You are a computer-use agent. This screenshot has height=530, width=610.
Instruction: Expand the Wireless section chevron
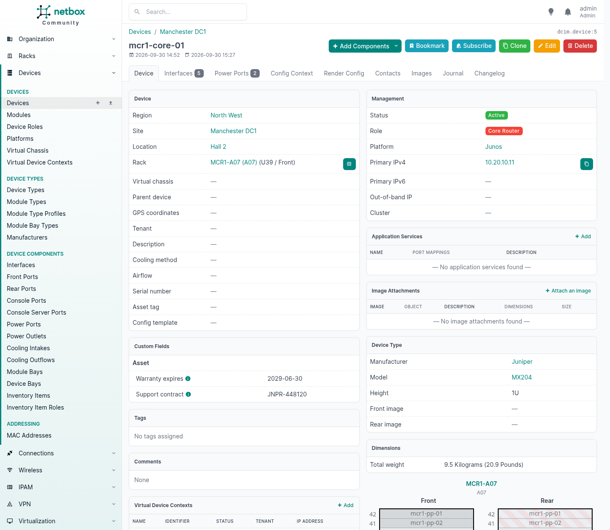coord(114,470)
